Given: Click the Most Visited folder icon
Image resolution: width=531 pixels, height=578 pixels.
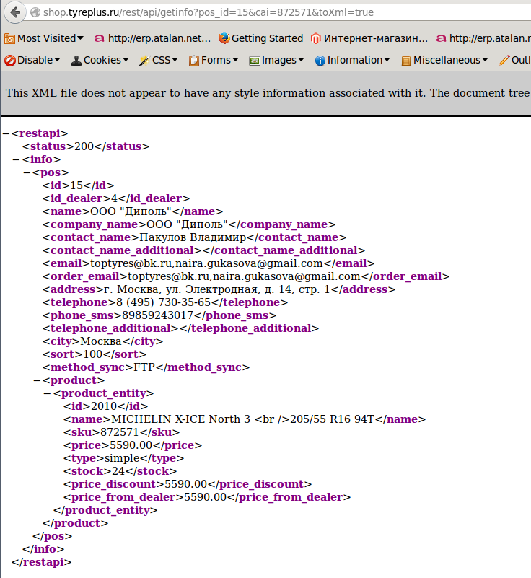Looking at the screenshot, I should coord(9,39).
